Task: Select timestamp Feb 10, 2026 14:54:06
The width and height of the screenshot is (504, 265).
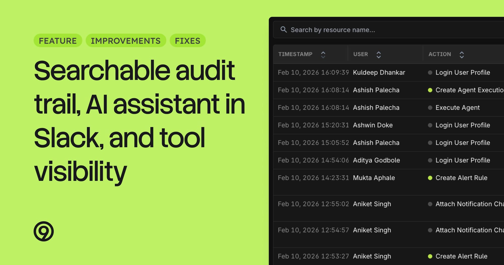Action: (313, 160)
